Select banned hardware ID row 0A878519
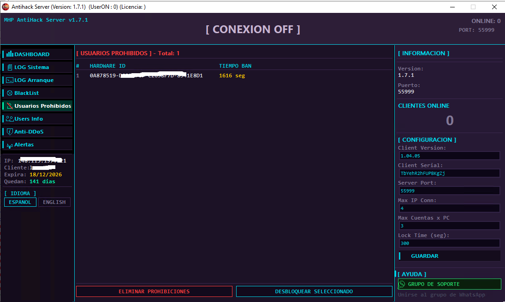The height and width of the screenshot is (302, 505). coord(234,75)
